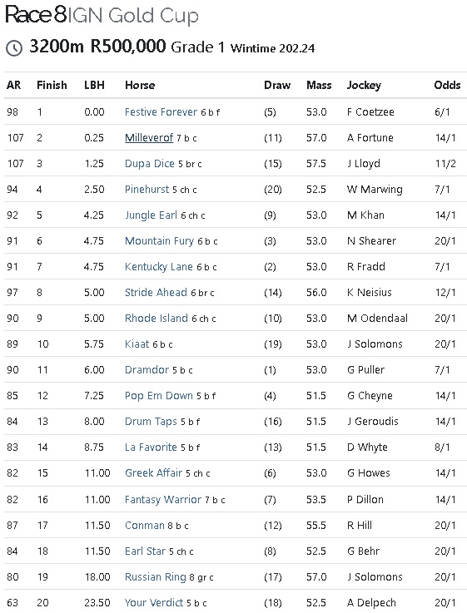467x613 pixels.
Task: Open Rhode Island horse link
Action: pyautogui.click(x=156, y=319)
